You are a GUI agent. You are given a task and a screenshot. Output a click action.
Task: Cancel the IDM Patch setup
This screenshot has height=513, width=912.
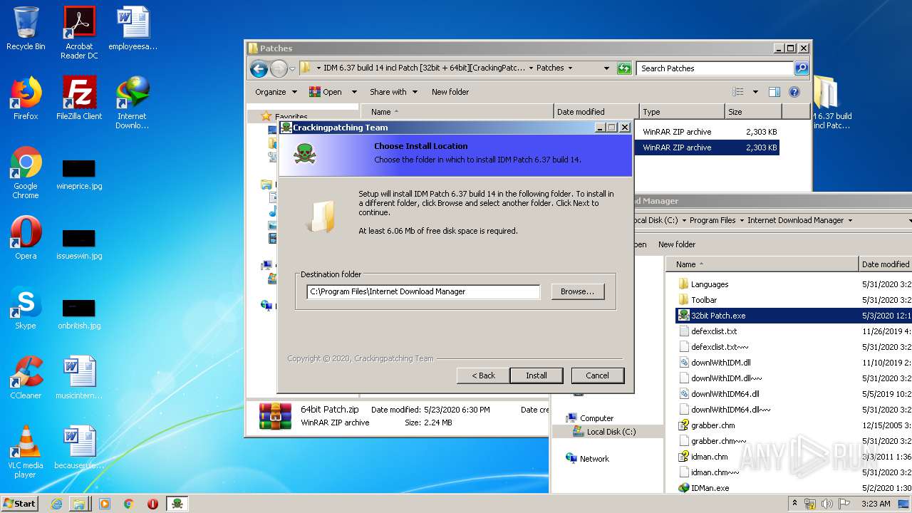[597, 375]
